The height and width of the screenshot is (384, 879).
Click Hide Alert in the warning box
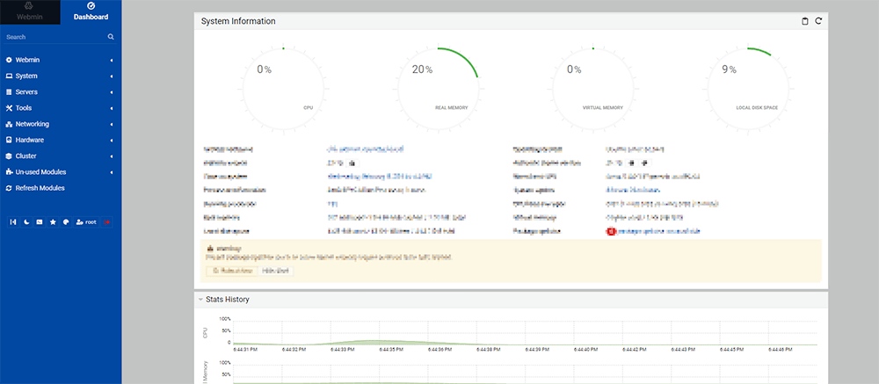click(276, 271)
